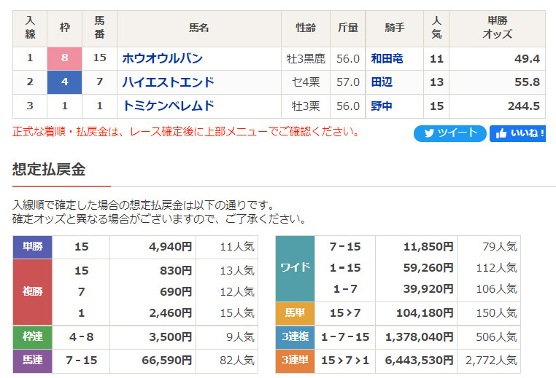Click the 枠連 bet type label
556x378 pixels.
tap(33, 336)
